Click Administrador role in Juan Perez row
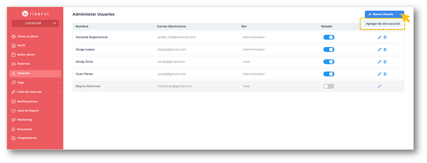The width and height of the screenshot is (427, 163). pos(254,74)
